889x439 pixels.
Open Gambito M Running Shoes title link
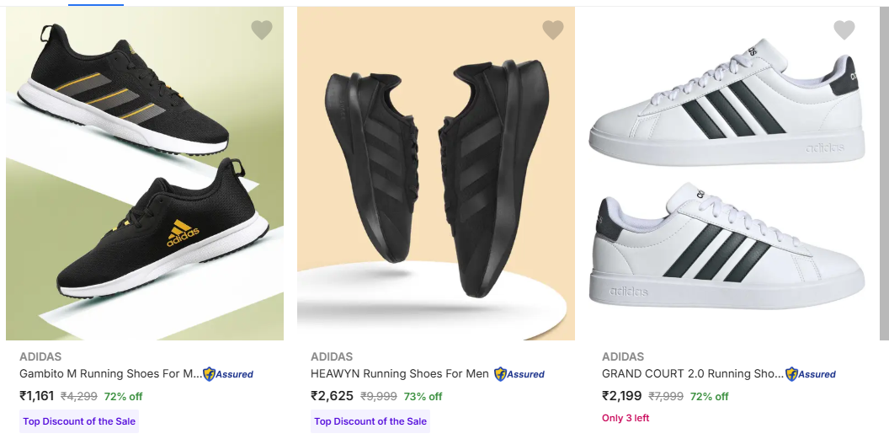click(110, 374)
